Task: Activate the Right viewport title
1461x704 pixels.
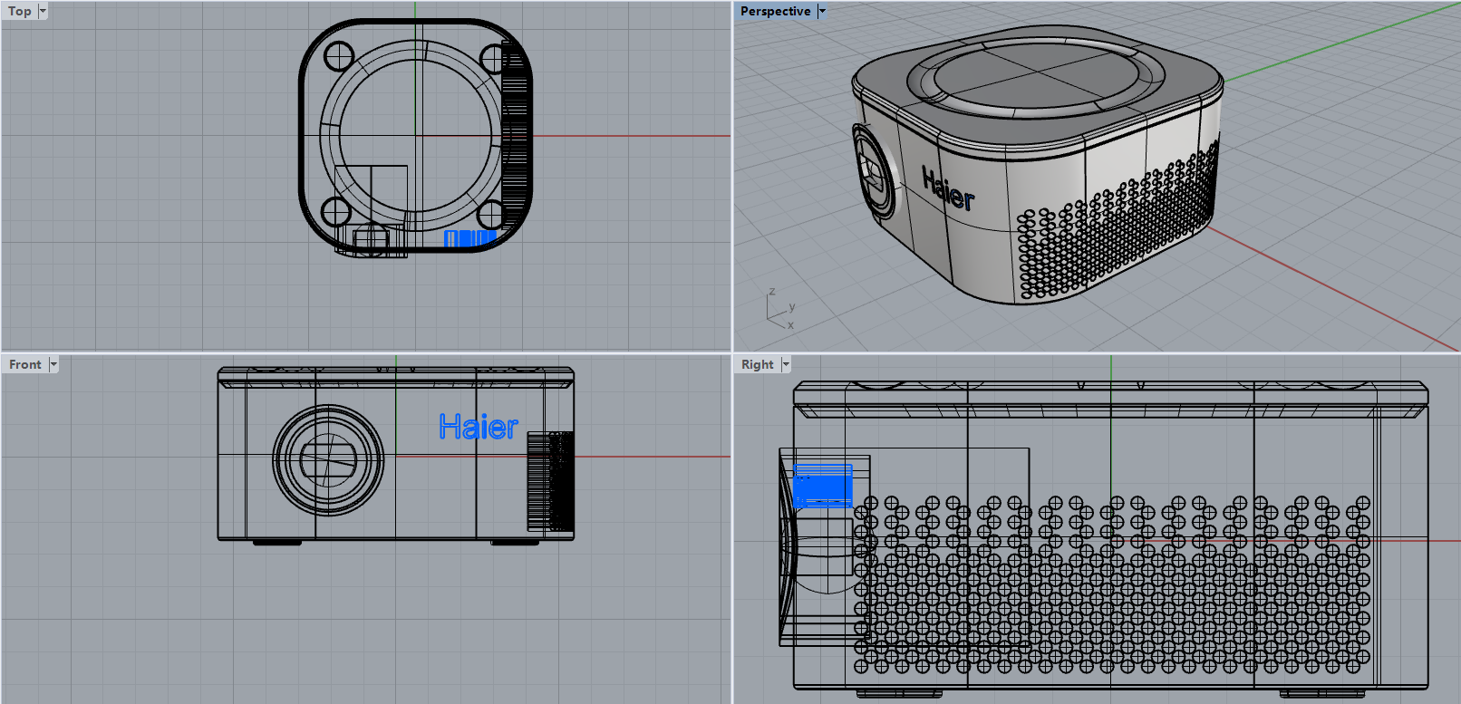Action: coord(757,364)
